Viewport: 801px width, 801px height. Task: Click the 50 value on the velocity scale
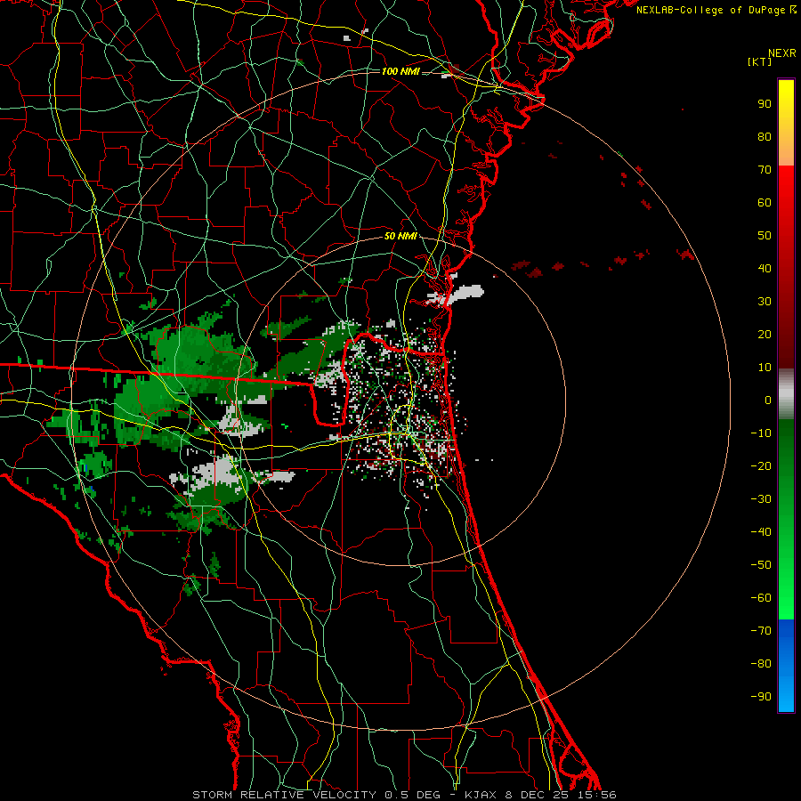[x=765, y=236]
